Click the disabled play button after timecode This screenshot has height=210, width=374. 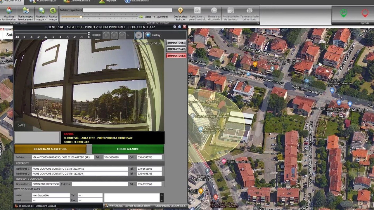[x=106, y=35]
